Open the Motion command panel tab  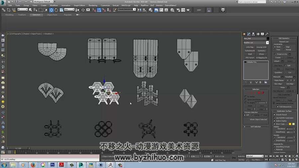tap(258, 34)
